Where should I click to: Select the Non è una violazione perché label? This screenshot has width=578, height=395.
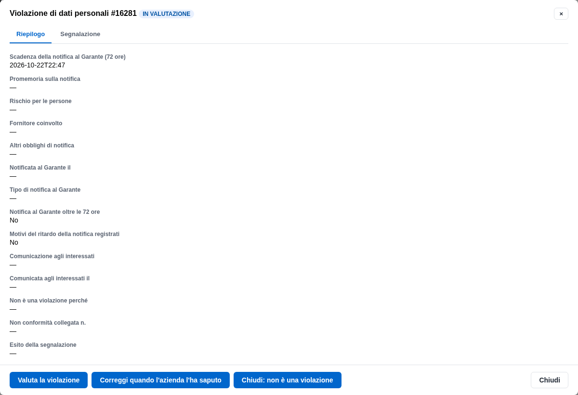coord(49,301)
